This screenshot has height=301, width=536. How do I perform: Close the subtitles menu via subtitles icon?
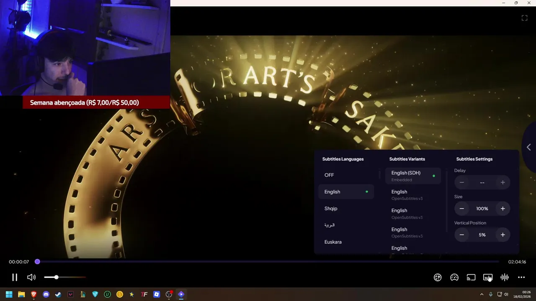[488, 277]
